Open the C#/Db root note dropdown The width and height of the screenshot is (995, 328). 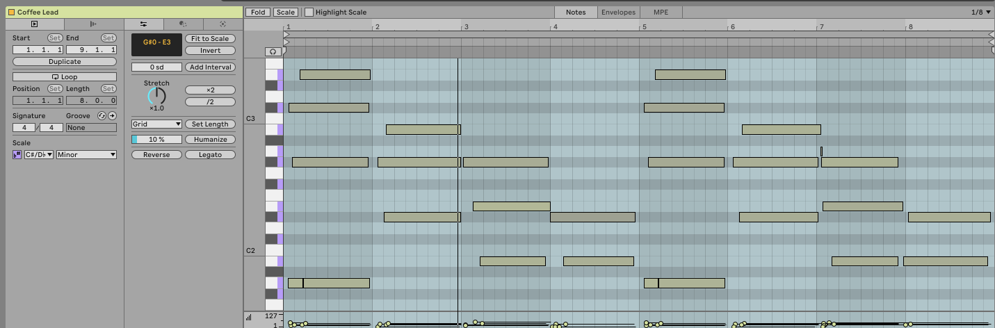[x=38, y=155]
